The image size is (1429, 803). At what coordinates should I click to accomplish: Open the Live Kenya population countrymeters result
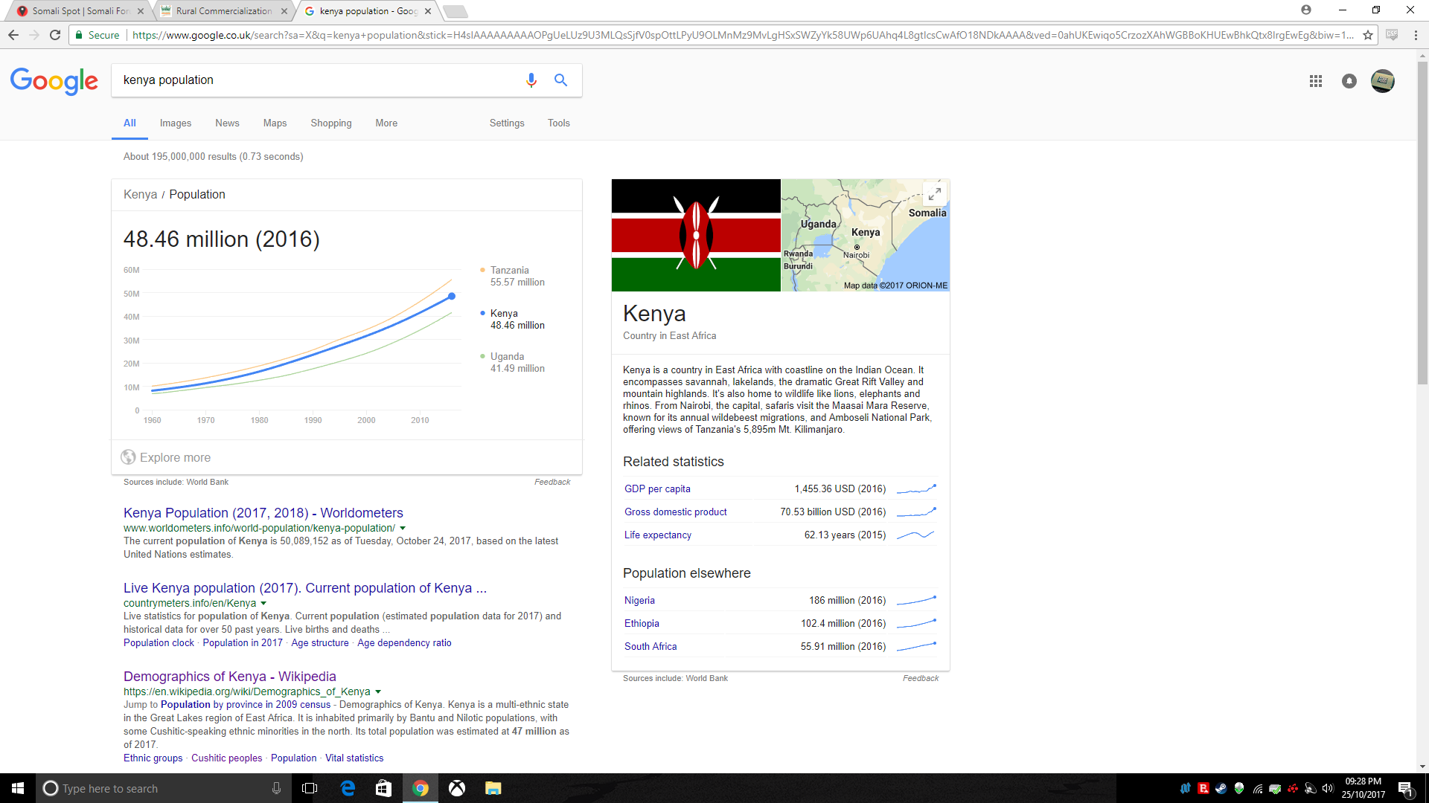point(305,588)
